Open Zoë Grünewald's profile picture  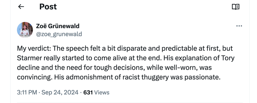(25, 30)
